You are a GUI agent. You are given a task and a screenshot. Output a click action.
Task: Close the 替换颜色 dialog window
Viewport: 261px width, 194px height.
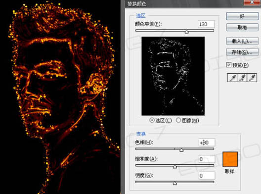click(x=252, y=2)
